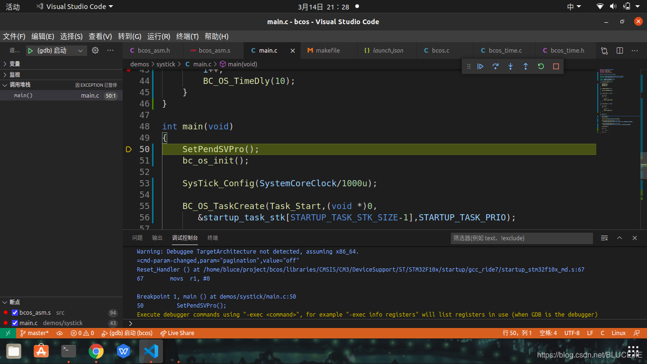The height and width of the screenshot is (364, 647).
Task: Open the Visual Studio Code app menu
Action: point(75,7)
